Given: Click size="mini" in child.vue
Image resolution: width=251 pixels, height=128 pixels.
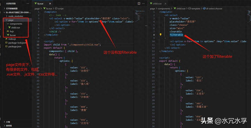Looking at the screenshot, I should [177, 28].
